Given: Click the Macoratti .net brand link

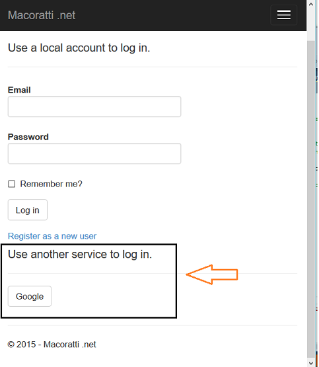Looking at the screenshot, I should pos(42,15).
